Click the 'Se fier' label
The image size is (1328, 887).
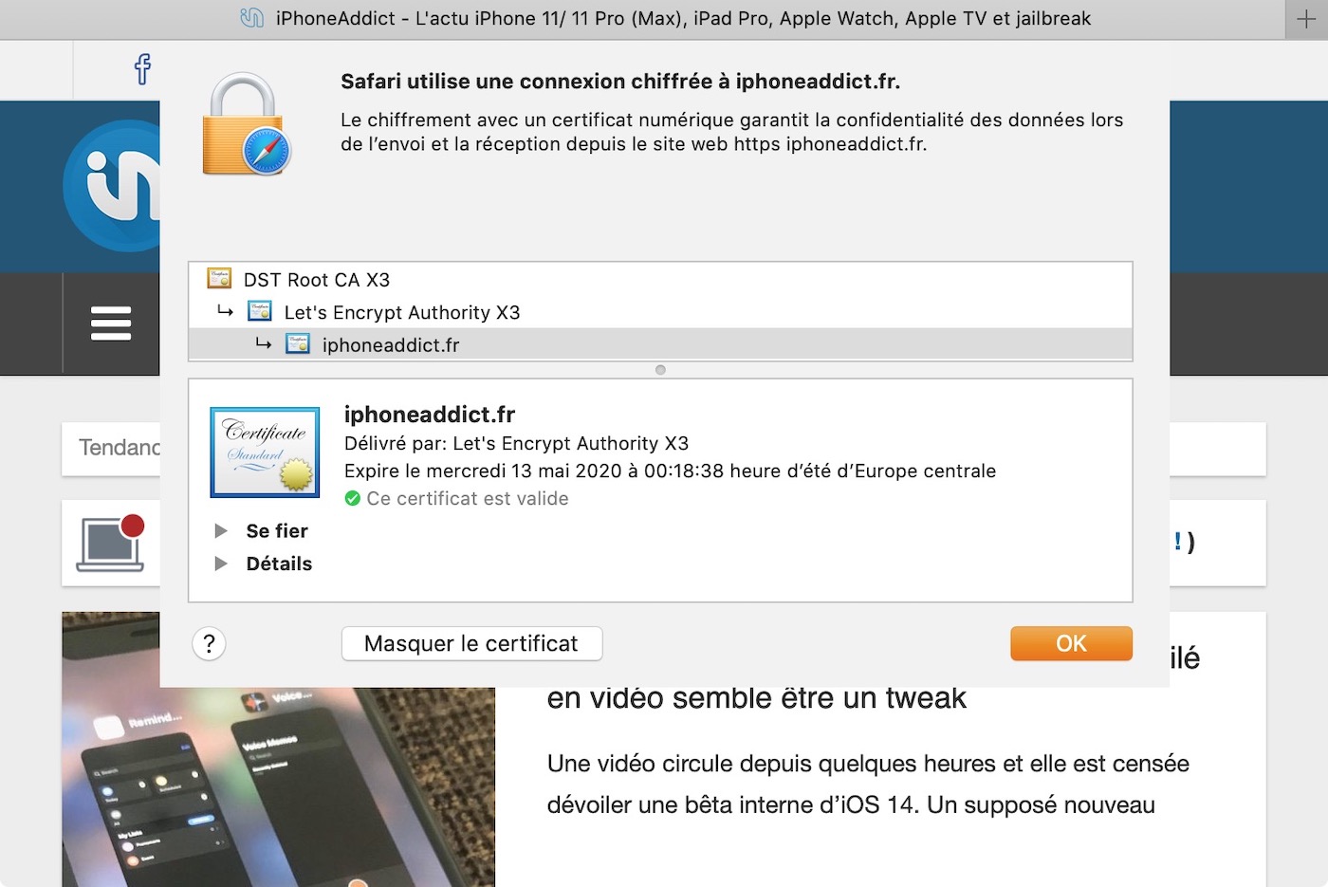pos(277,530)
